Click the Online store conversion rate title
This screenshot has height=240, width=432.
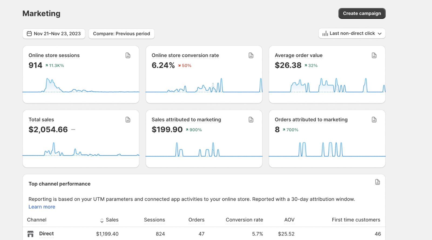pos(185,55)
